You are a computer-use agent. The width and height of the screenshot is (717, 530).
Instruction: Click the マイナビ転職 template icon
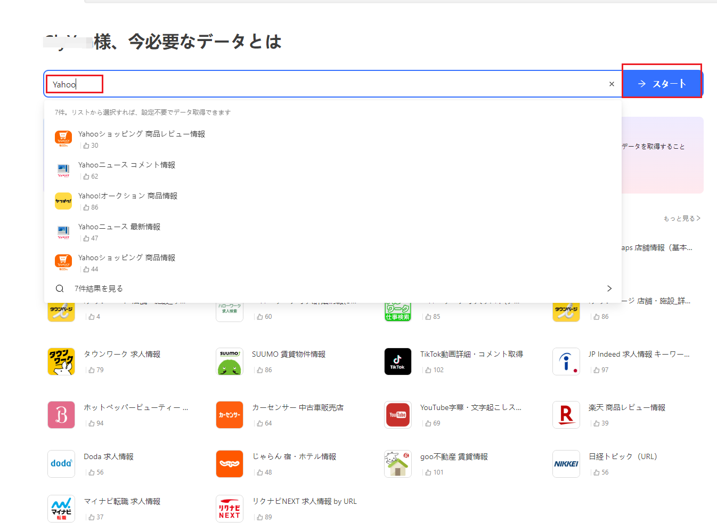tap(61, 509)
